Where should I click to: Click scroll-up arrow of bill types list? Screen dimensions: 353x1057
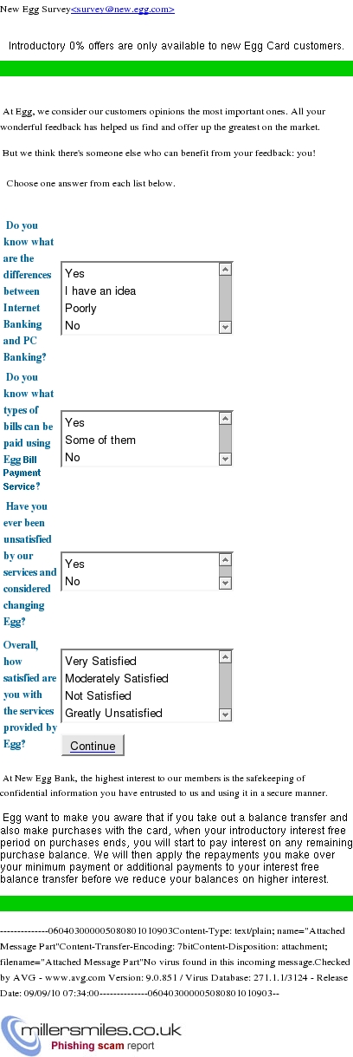[x=226, y=419]
